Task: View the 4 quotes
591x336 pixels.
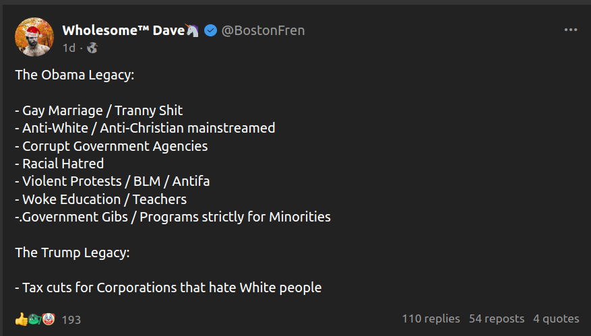Action: pyautogui.click(x=556, y=318)
